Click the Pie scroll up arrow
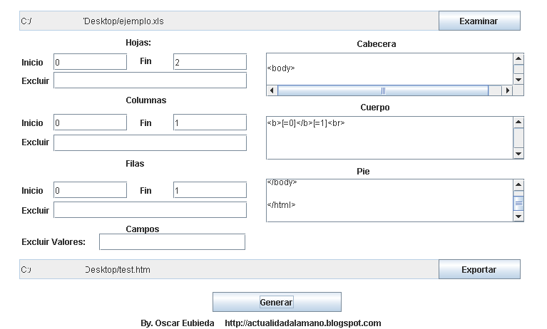The height and width of the screenshot is (329, 547). coord(518,185)
